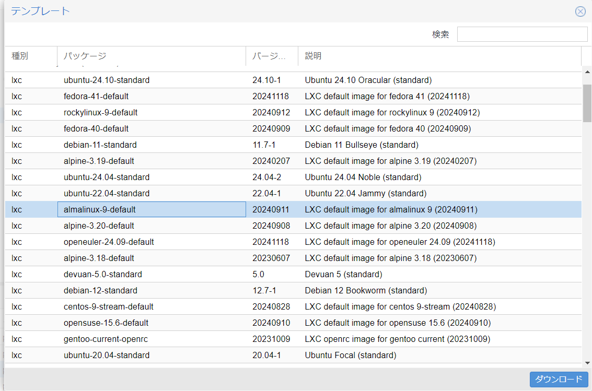The image size is (592, 391).
Task: Click the scrollbar down arrow
Action: point(587,363)
